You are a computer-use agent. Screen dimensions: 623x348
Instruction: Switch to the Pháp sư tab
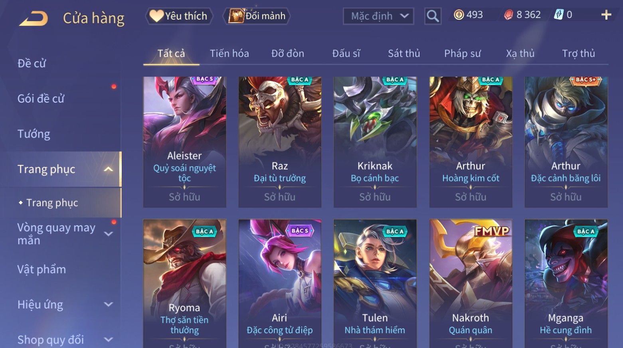[x=463, y=53]
